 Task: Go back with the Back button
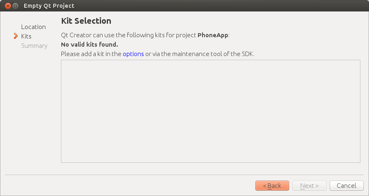tap(272, 186)
